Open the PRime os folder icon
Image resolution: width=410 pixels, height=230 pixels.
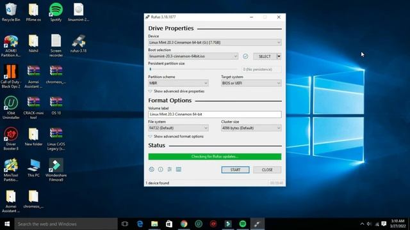(x=33, y=12)
